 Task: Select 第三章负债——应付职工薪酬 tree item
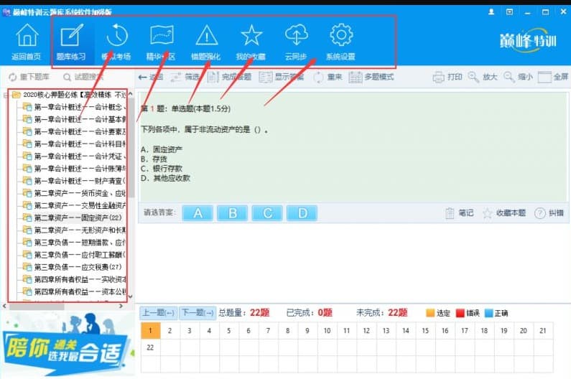pyautogui.click(x=74, y=255)
